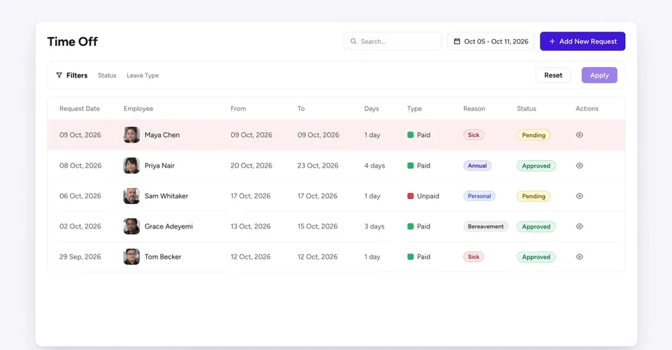Click request date 02 Oct, 2026
Viewport: 672px width, 350px height.
point(80,226)
